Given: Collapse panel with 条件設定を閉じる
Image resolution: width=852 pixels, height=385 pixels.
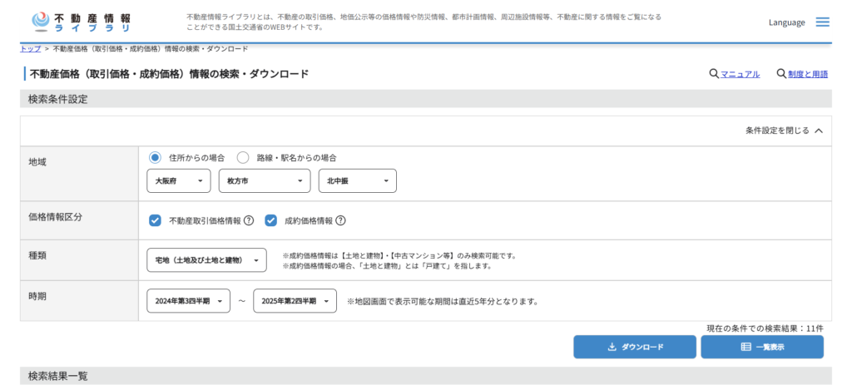Looking at the screenshot, I should [784, 131].
